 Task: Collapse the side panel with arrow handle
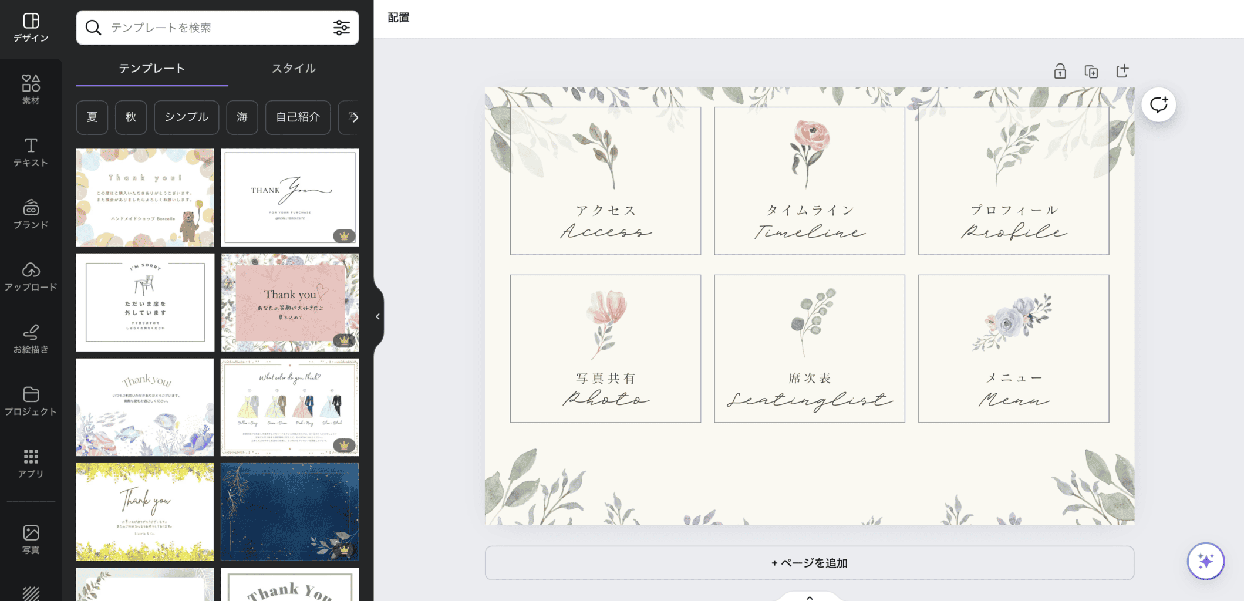click(377, 316)
